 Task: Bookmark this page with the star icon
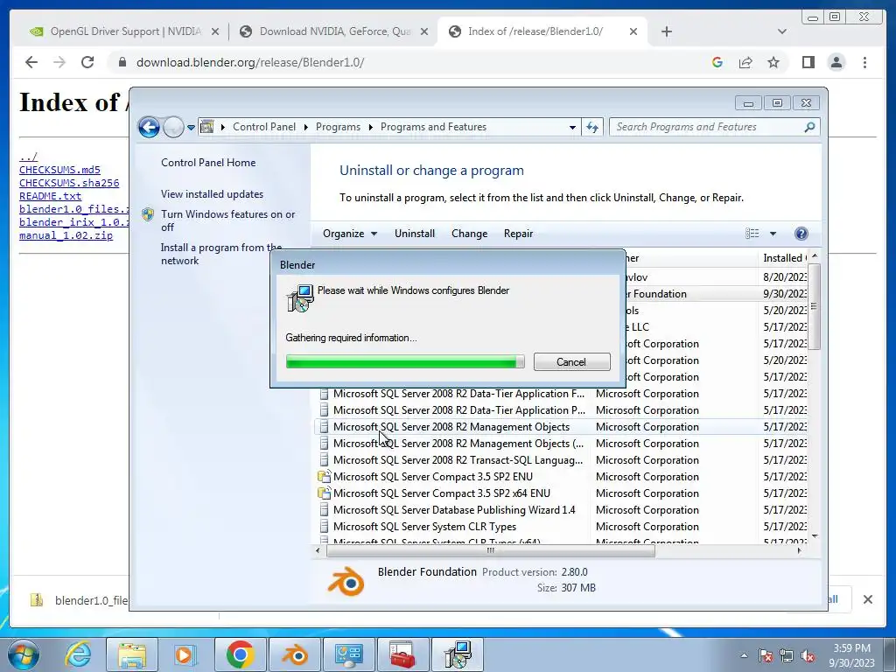pos(773,62)
